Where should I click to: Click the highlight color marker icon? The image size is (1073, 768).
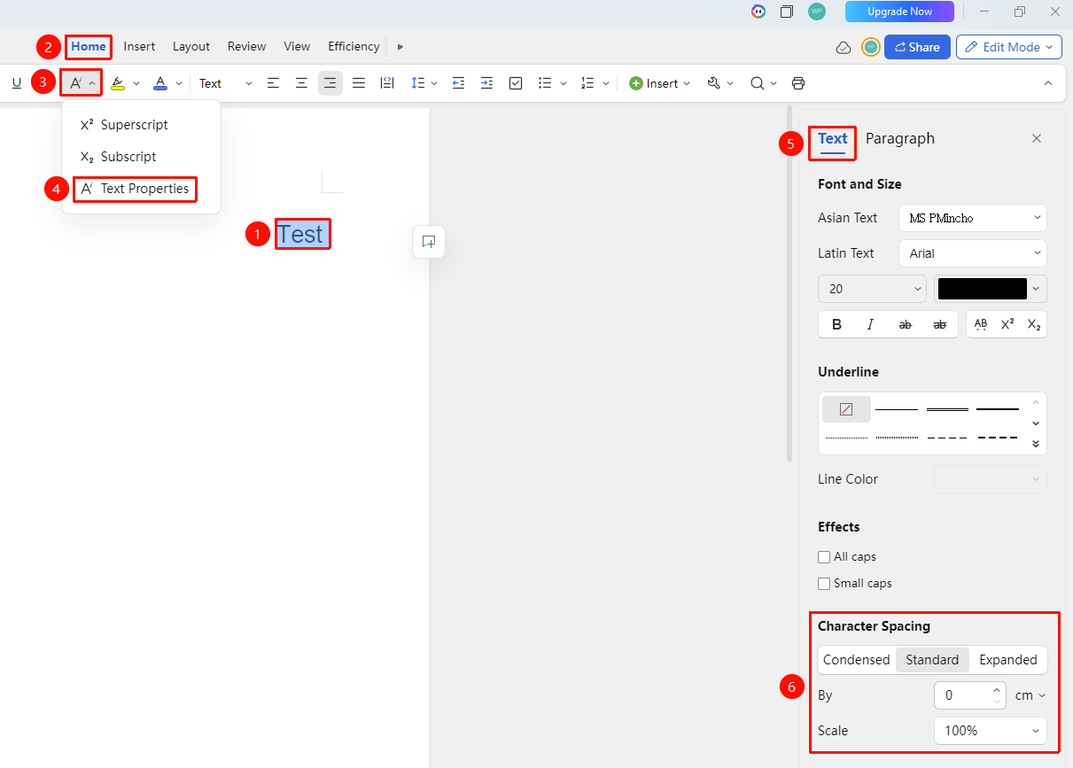pos(118,83)
